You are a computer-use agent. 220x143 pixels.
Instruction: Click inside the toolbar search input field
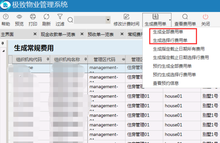[90, 20]
